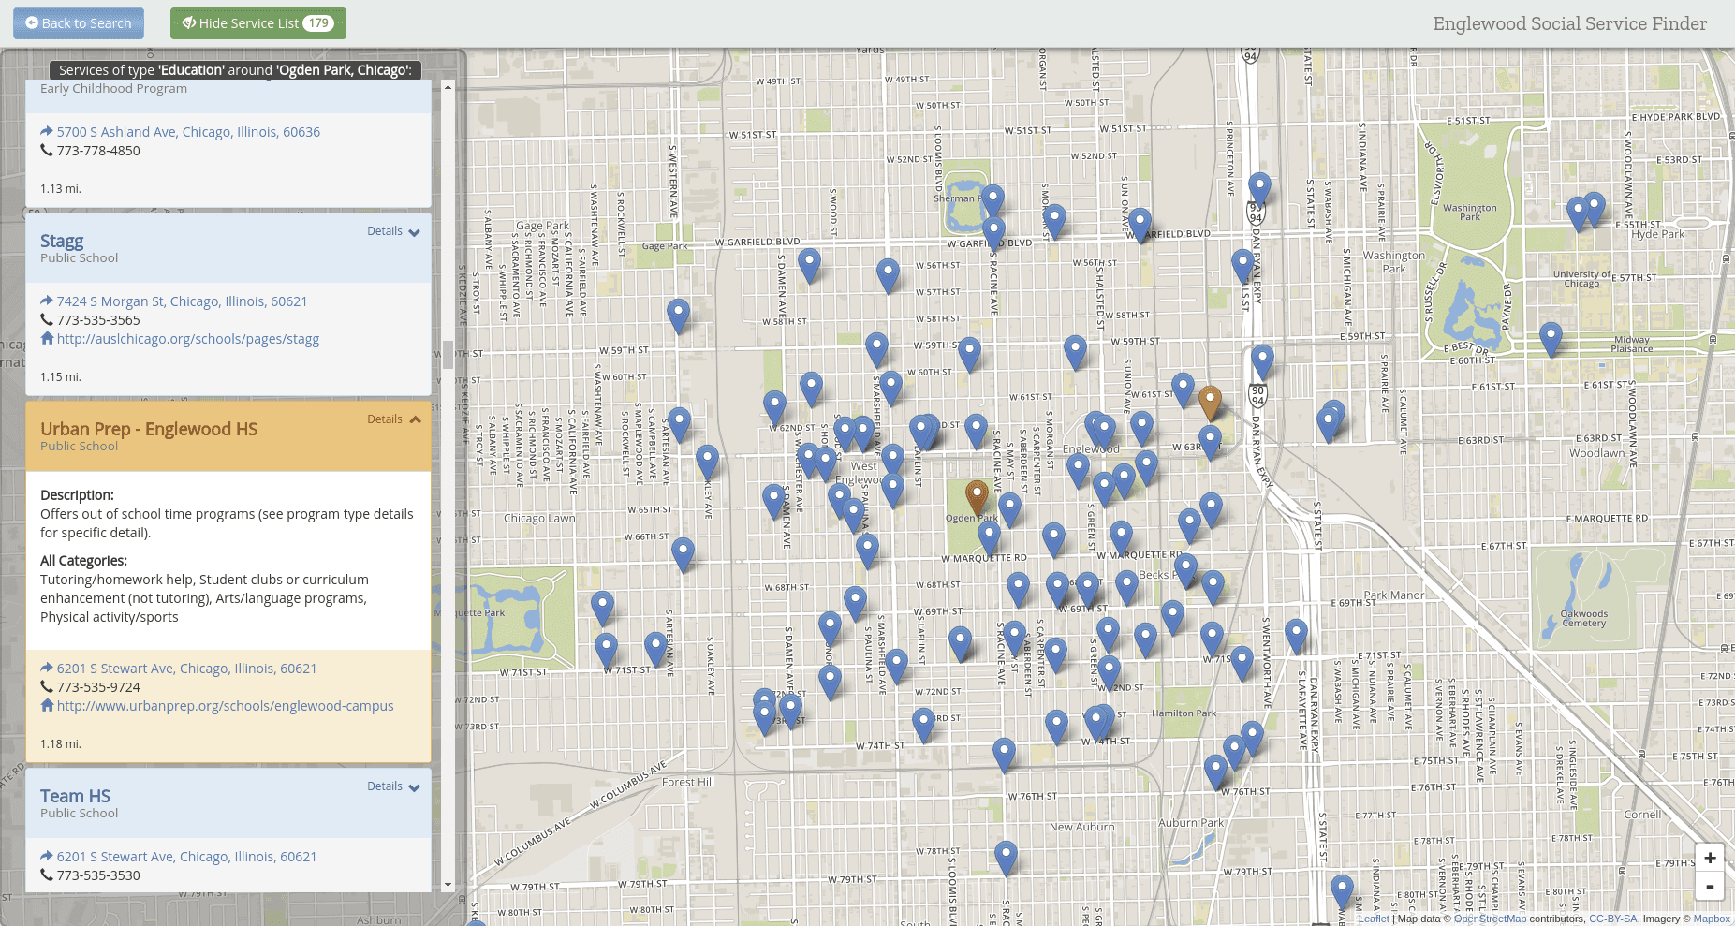Click the Stagg school title heading
This screenshot has height=926, width=1735.
coord(62,241)
